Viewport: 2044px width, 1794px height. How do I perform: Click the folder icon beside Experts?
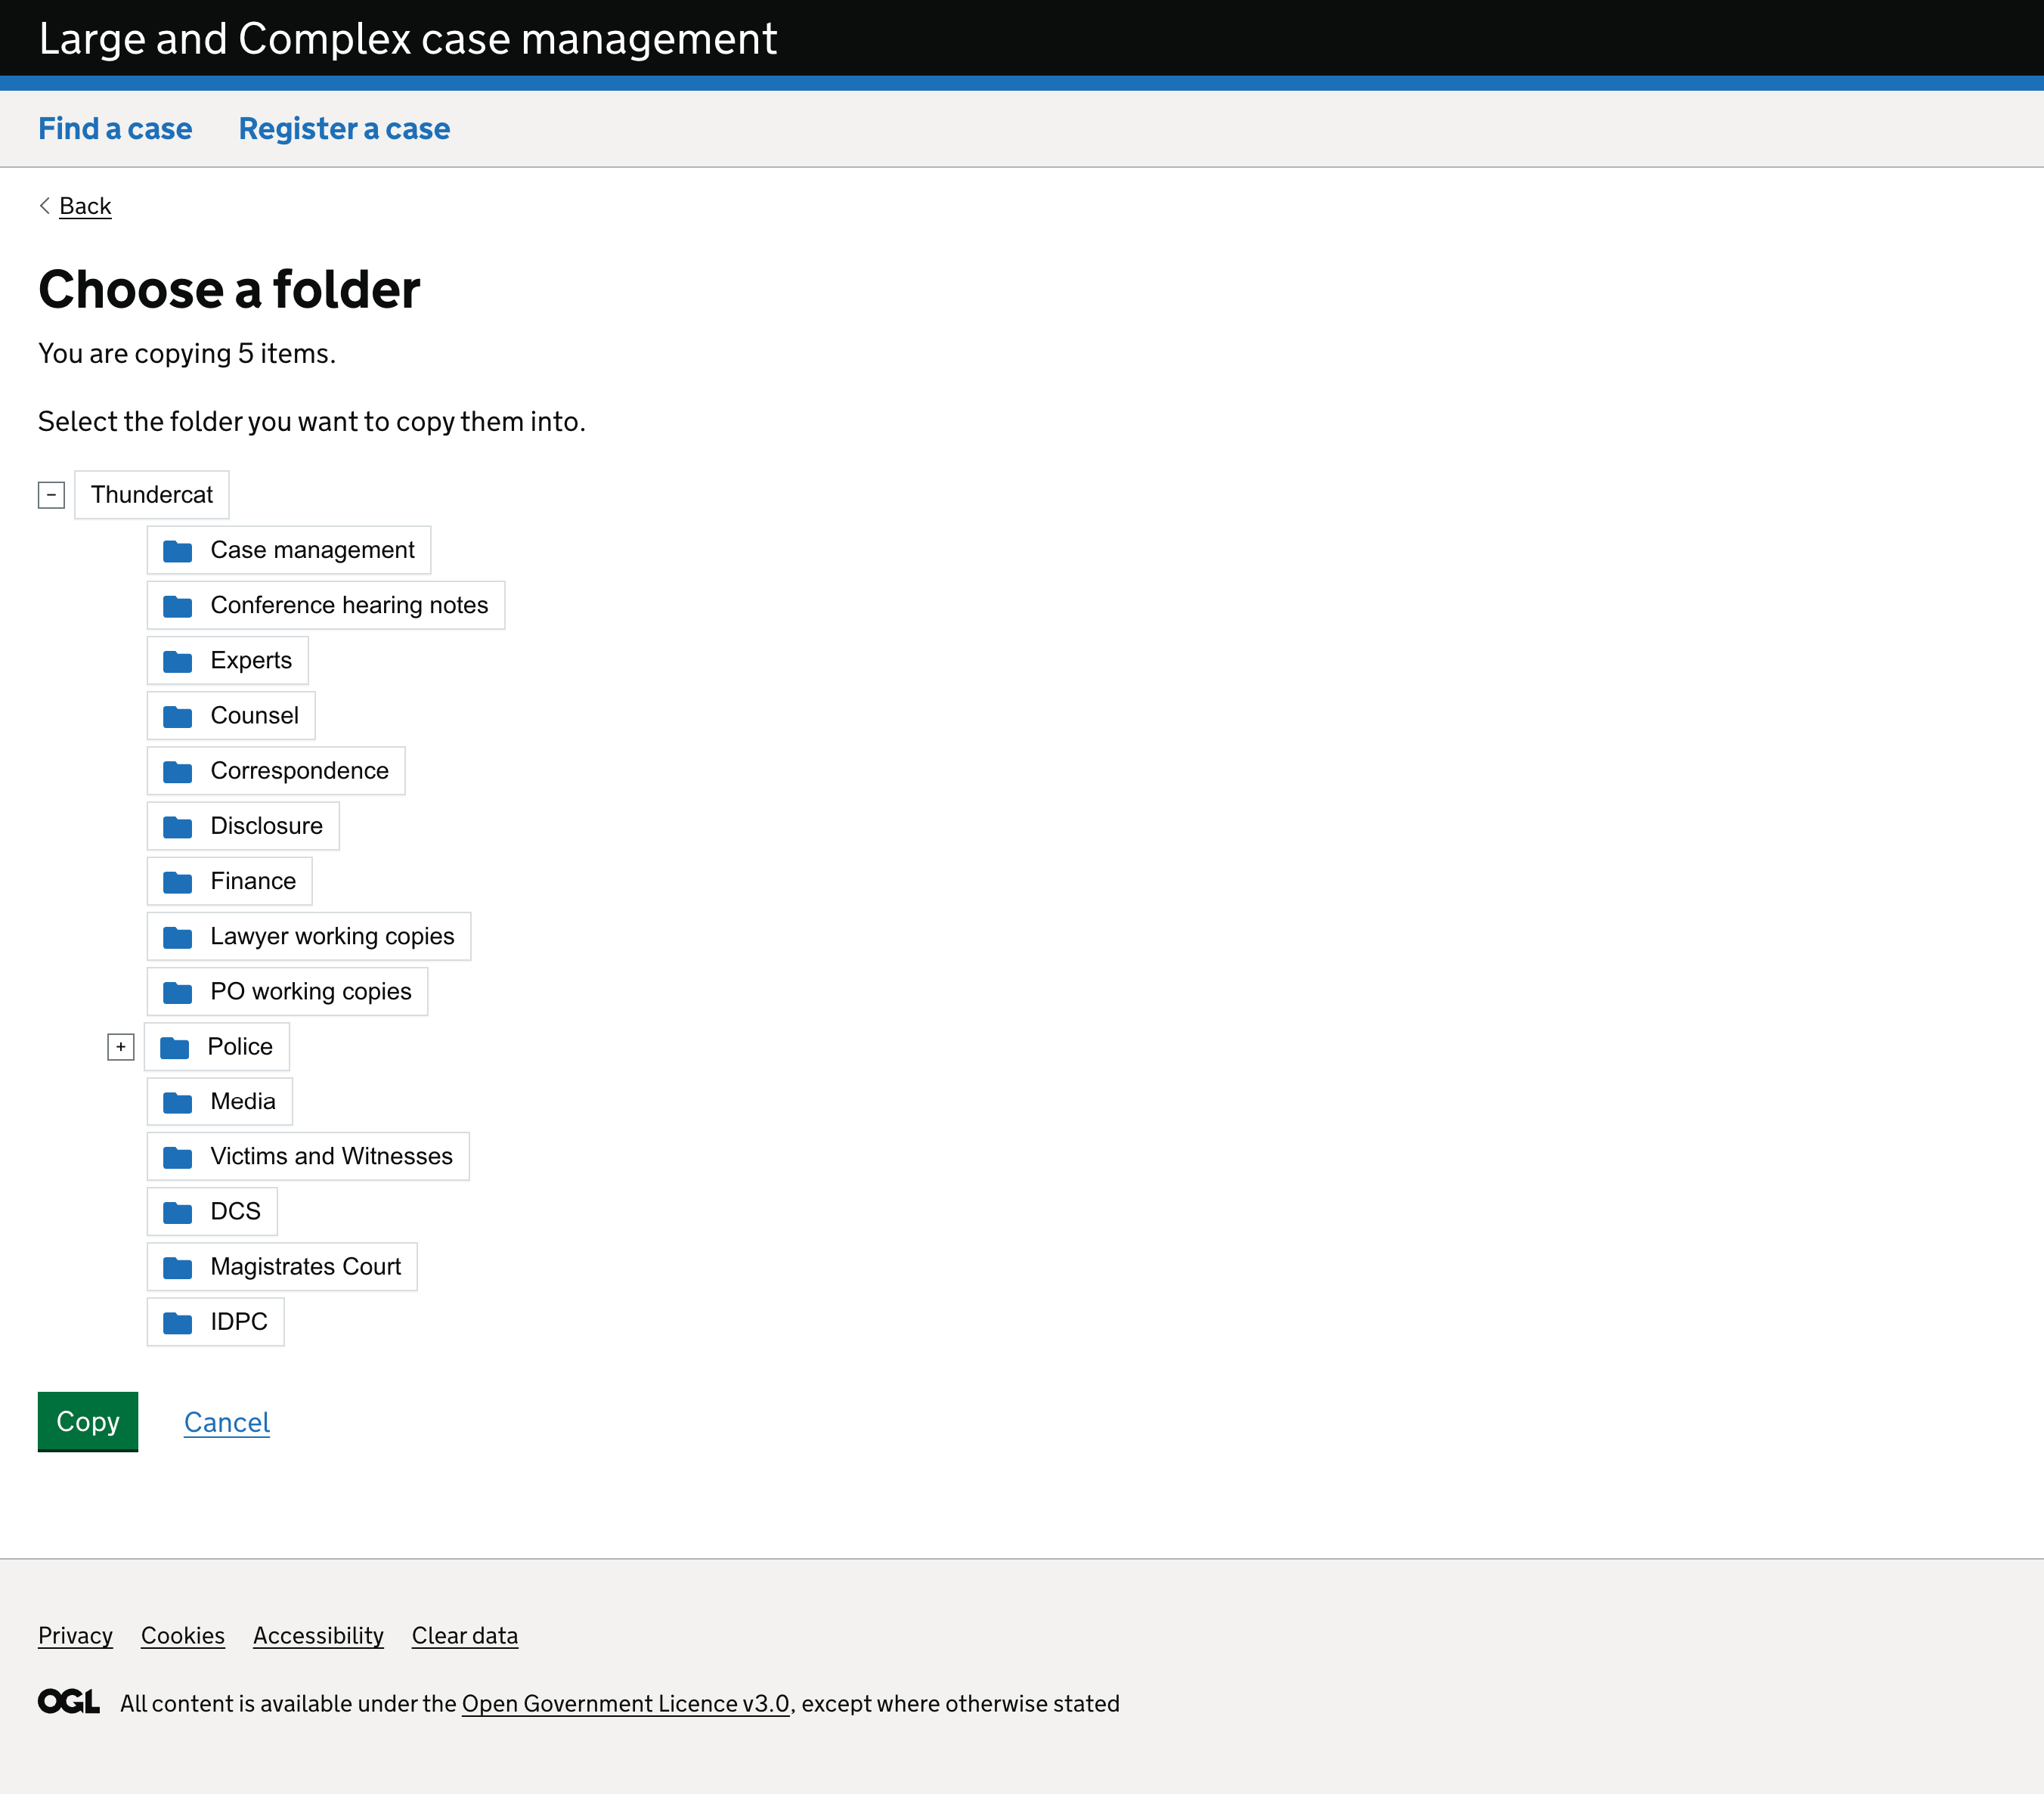(x=177, y=661)
